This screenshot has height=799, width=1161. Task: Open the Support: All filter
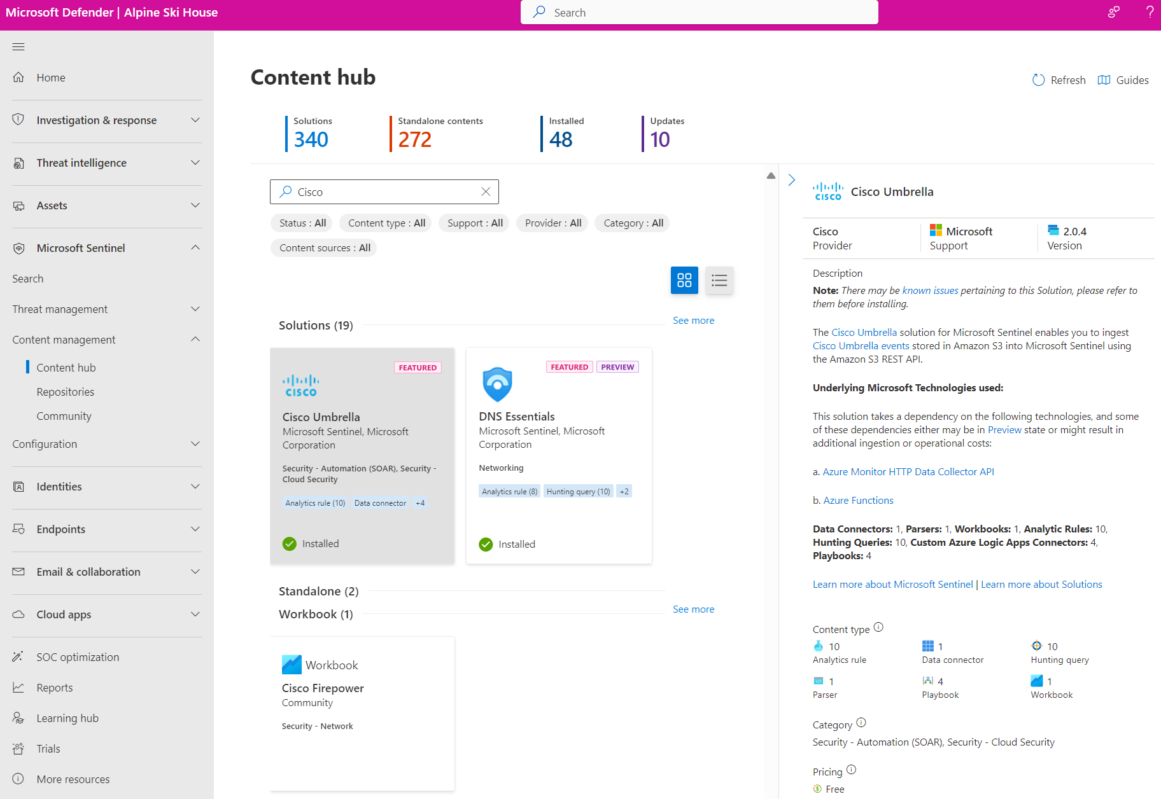point(475,223)
